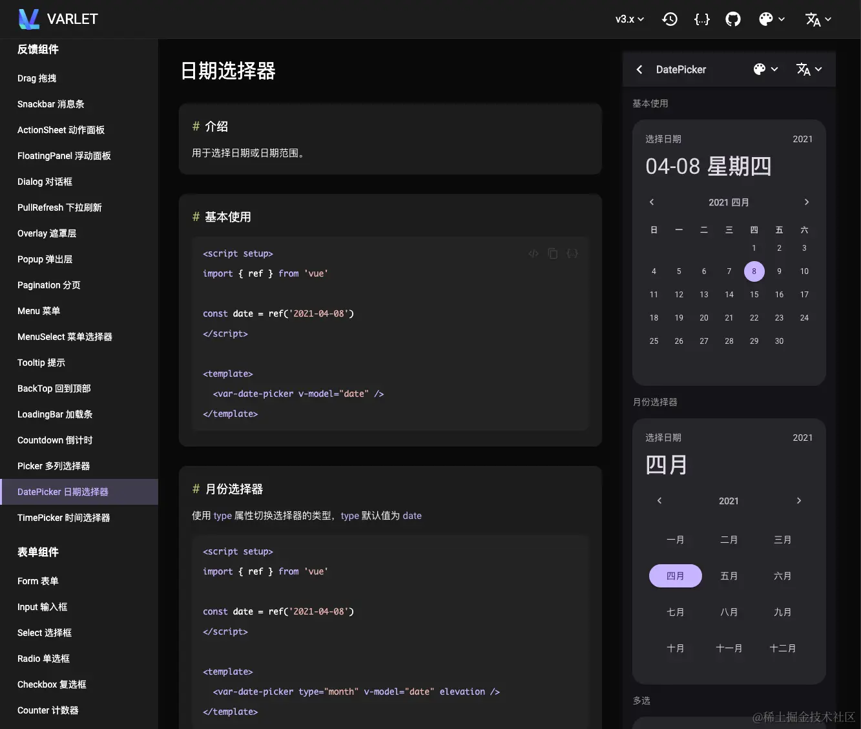This screenshot has width=861, height=729.
Task: Go to previous year in month picker
Action: 659,501
